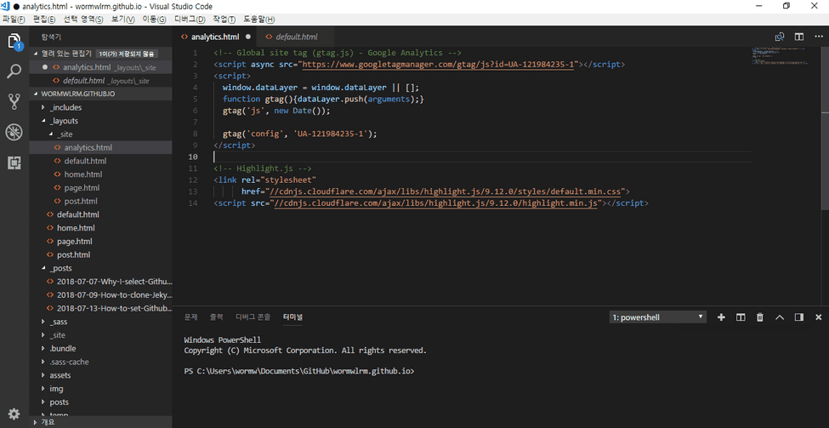
Task: Open the Manage gear settings icon
Action: click(x=14, y=414)
